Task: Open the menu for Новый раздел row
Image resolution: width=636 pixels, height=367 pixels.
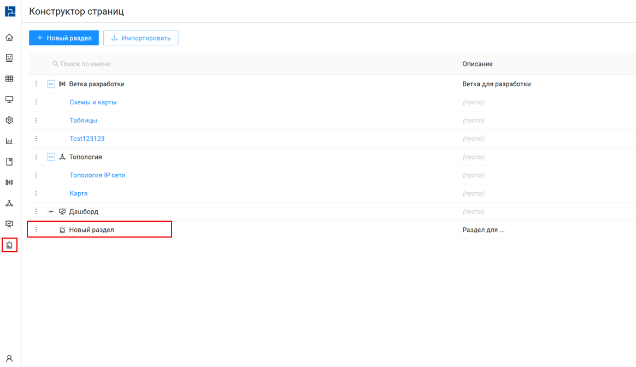Action: point(36,230)
